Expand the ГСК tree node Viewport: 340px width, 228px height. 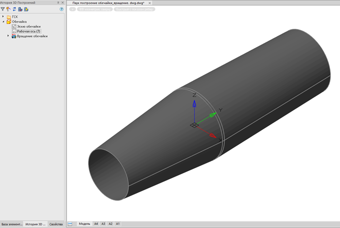coord(3,17)
